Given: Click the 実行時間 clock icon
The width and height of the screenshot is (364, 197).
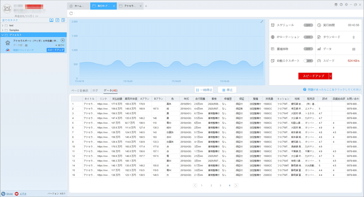Looking at the screenshot, I should (x=319, y=25).
